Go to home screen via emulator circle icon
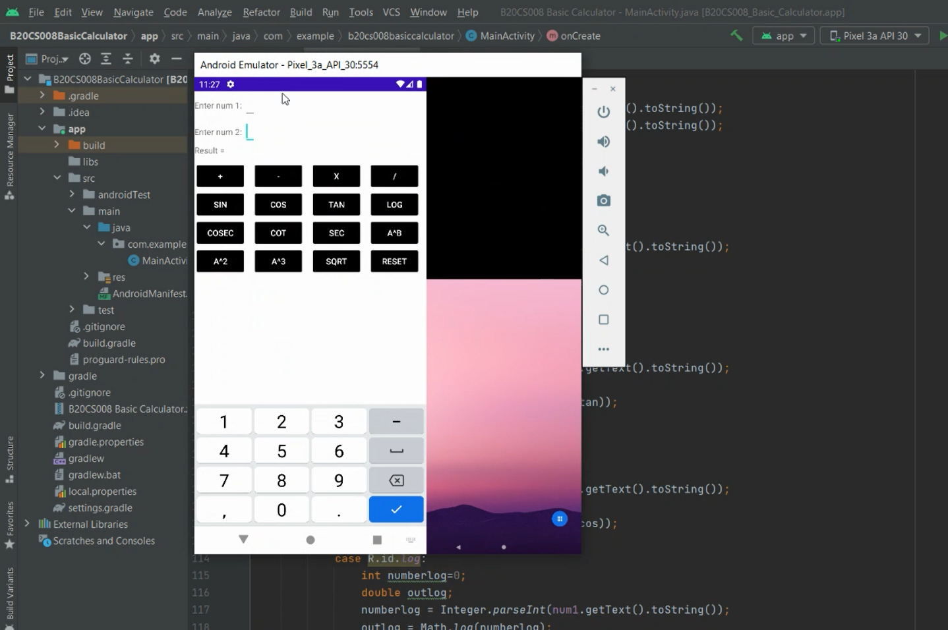948x630 pixels. coord(603,289)
